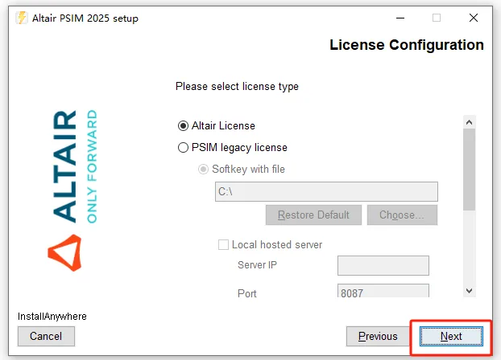Select the Altair License radio button
Screen dimensions: 501x360
point(183,125)
